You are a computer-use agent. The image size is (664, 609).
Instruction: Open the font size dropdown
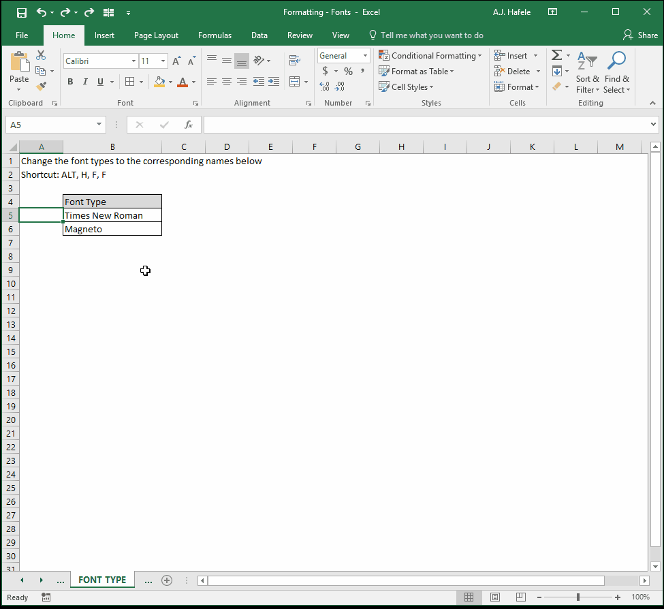point(163,61)
